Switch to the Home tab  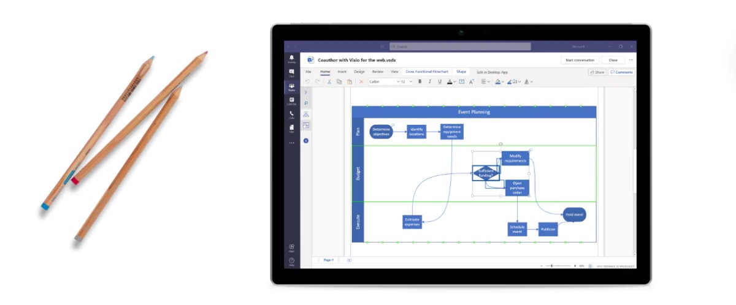coord(325,72)
